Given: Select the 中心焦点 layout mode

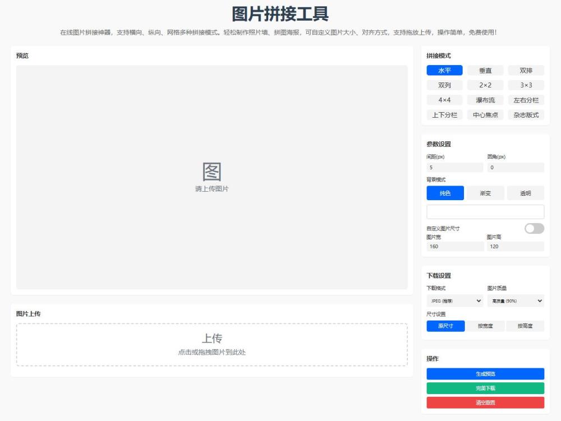Looking at the screenshot, I should pyautogui.click(x=485, y=115).
